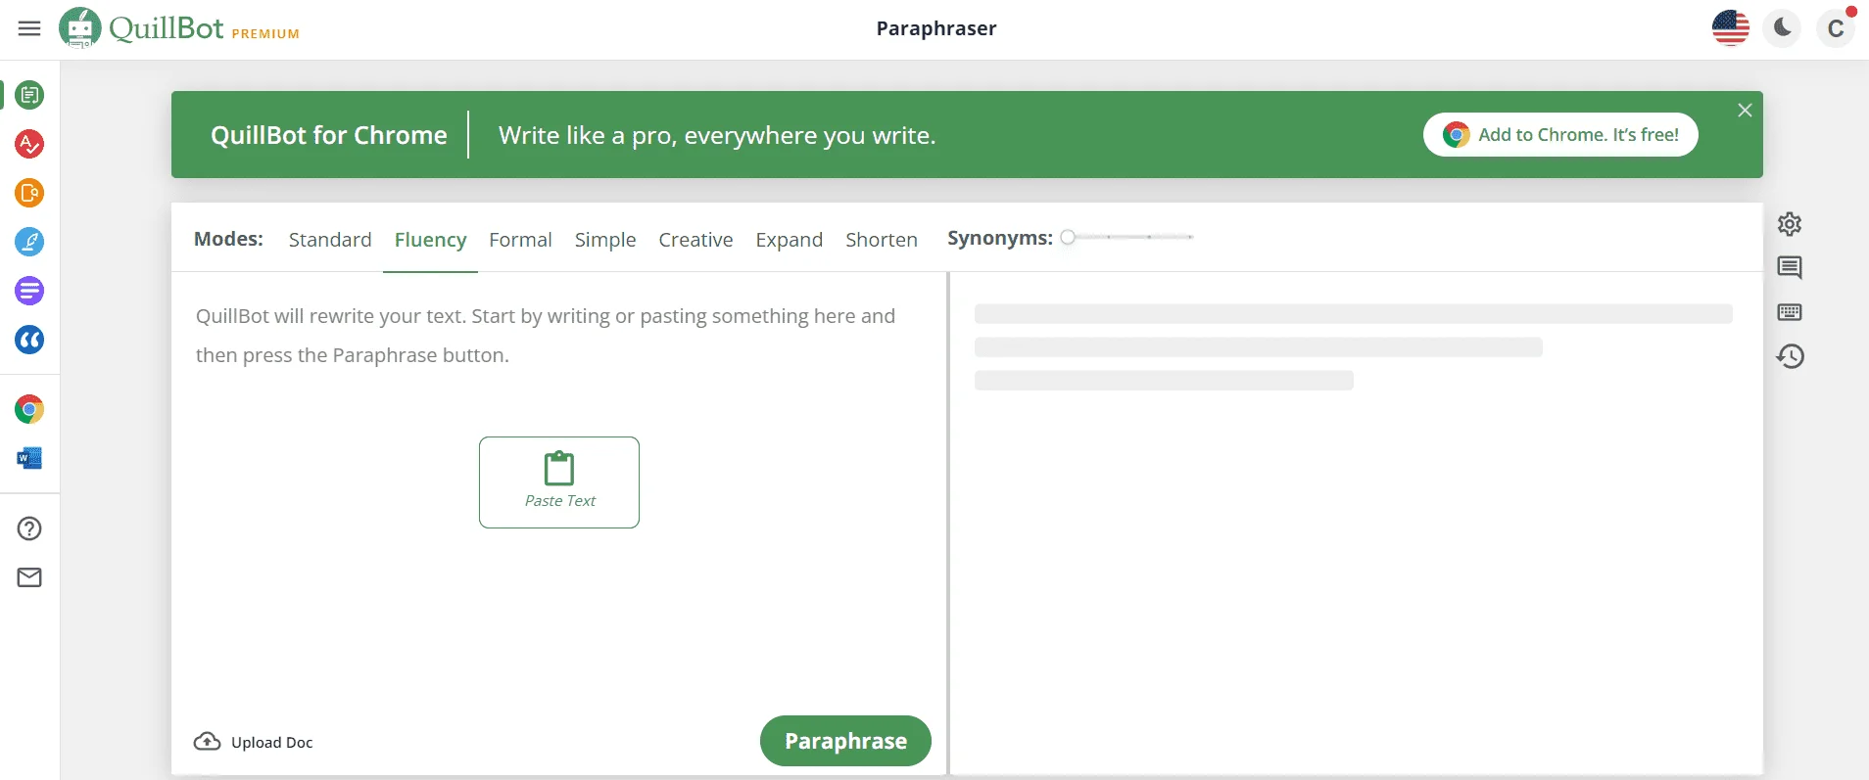
Task: Open the Help Center question mark icon
Action: tap(29, 528)
